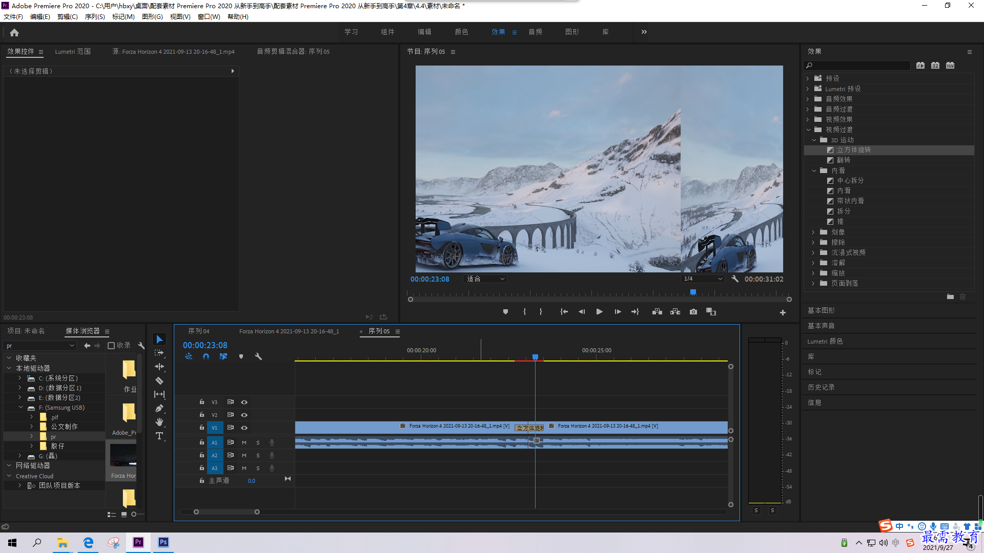984x553 pixels.
Task: Open the 适合 zoom level dropdown
Action: pyautogui.click(x=485, y=279)
